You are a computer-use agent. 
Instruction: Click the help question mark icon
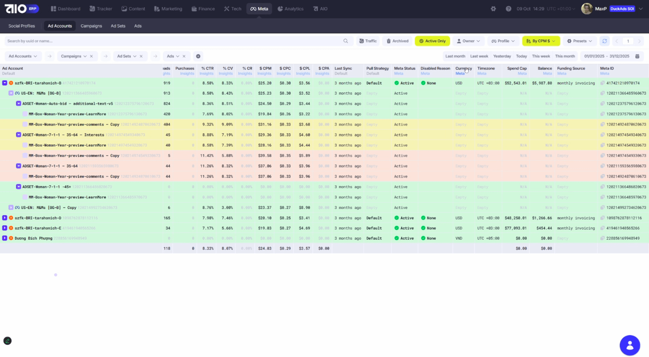click(x=508, y=9)
